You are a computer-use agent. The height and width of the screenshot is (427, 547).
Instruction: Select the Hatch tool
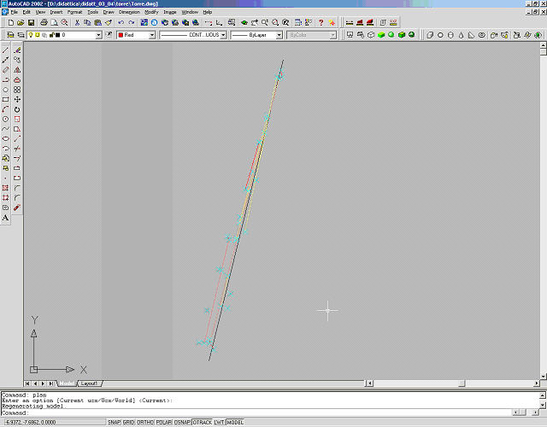click(x=6, y=188)
